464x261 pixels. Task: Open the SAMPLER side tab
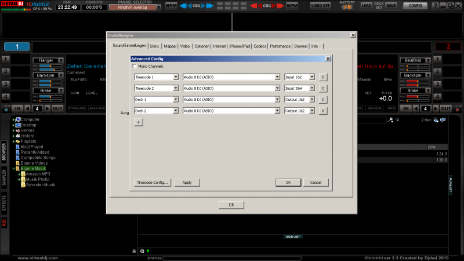[4, 177]
